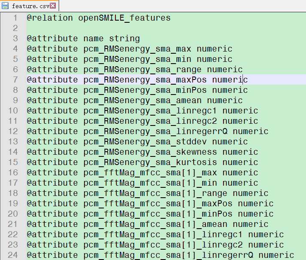Click the pcm_RMSenergy_sma_range line
Screen dimensions: 306x260
pos(135,70)
